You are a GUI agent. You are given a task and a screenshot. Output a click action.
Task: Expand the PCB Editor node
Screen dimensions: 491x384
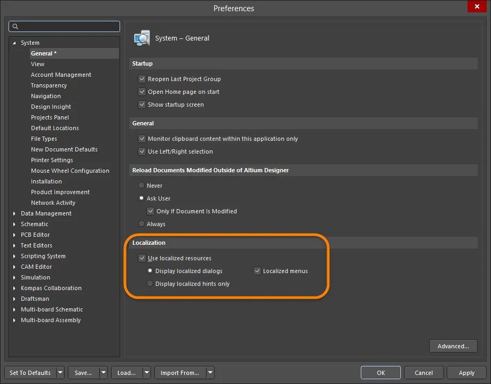14,235
